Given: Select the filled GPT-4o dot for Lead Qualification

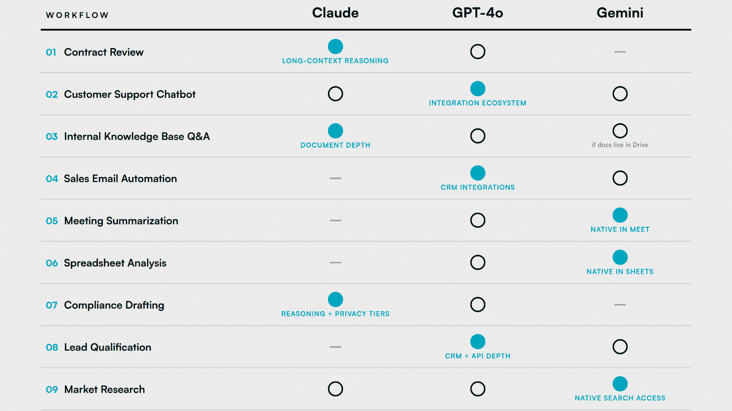Looking at the screenshot, I should pyautogui.click(x=478, y=342).
